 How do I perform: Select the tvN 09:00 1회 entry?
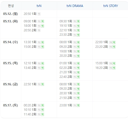[34, 21]
